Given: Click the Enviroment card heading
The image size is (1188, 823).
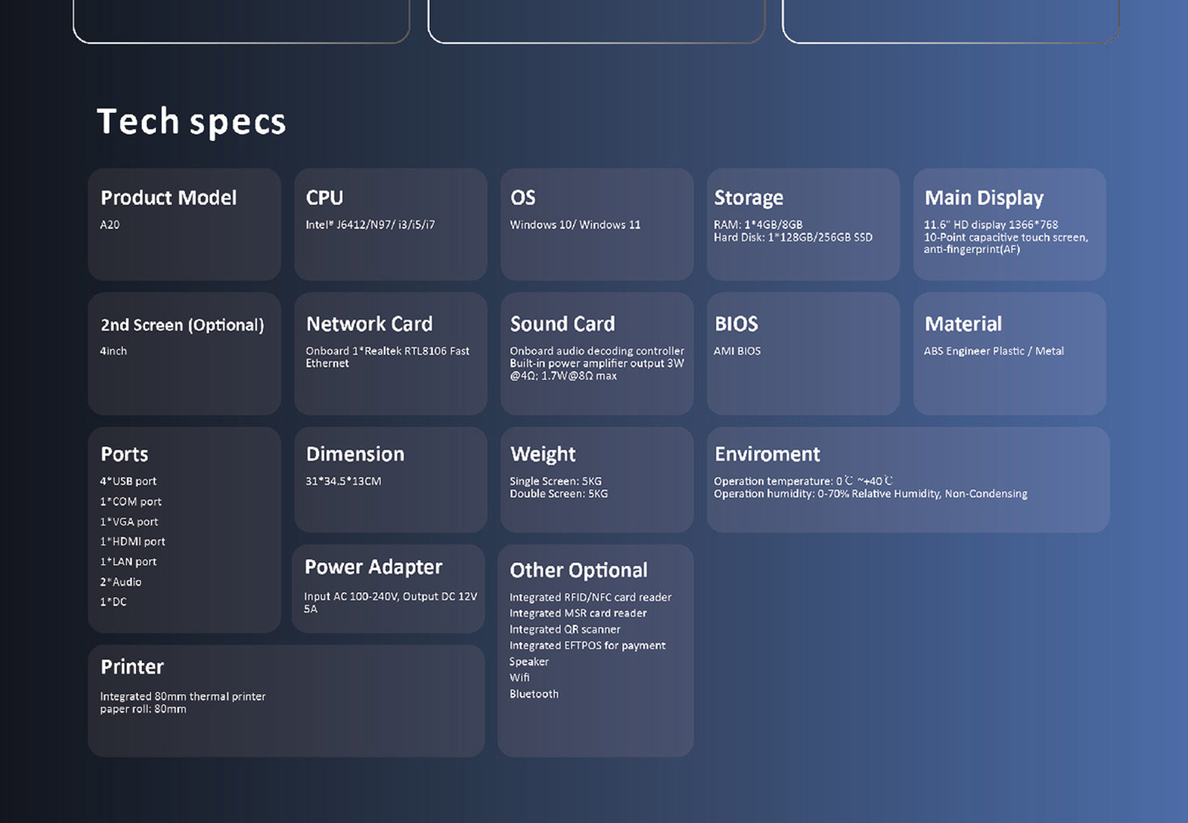Looking at the screenshot, I should point(767,454).
